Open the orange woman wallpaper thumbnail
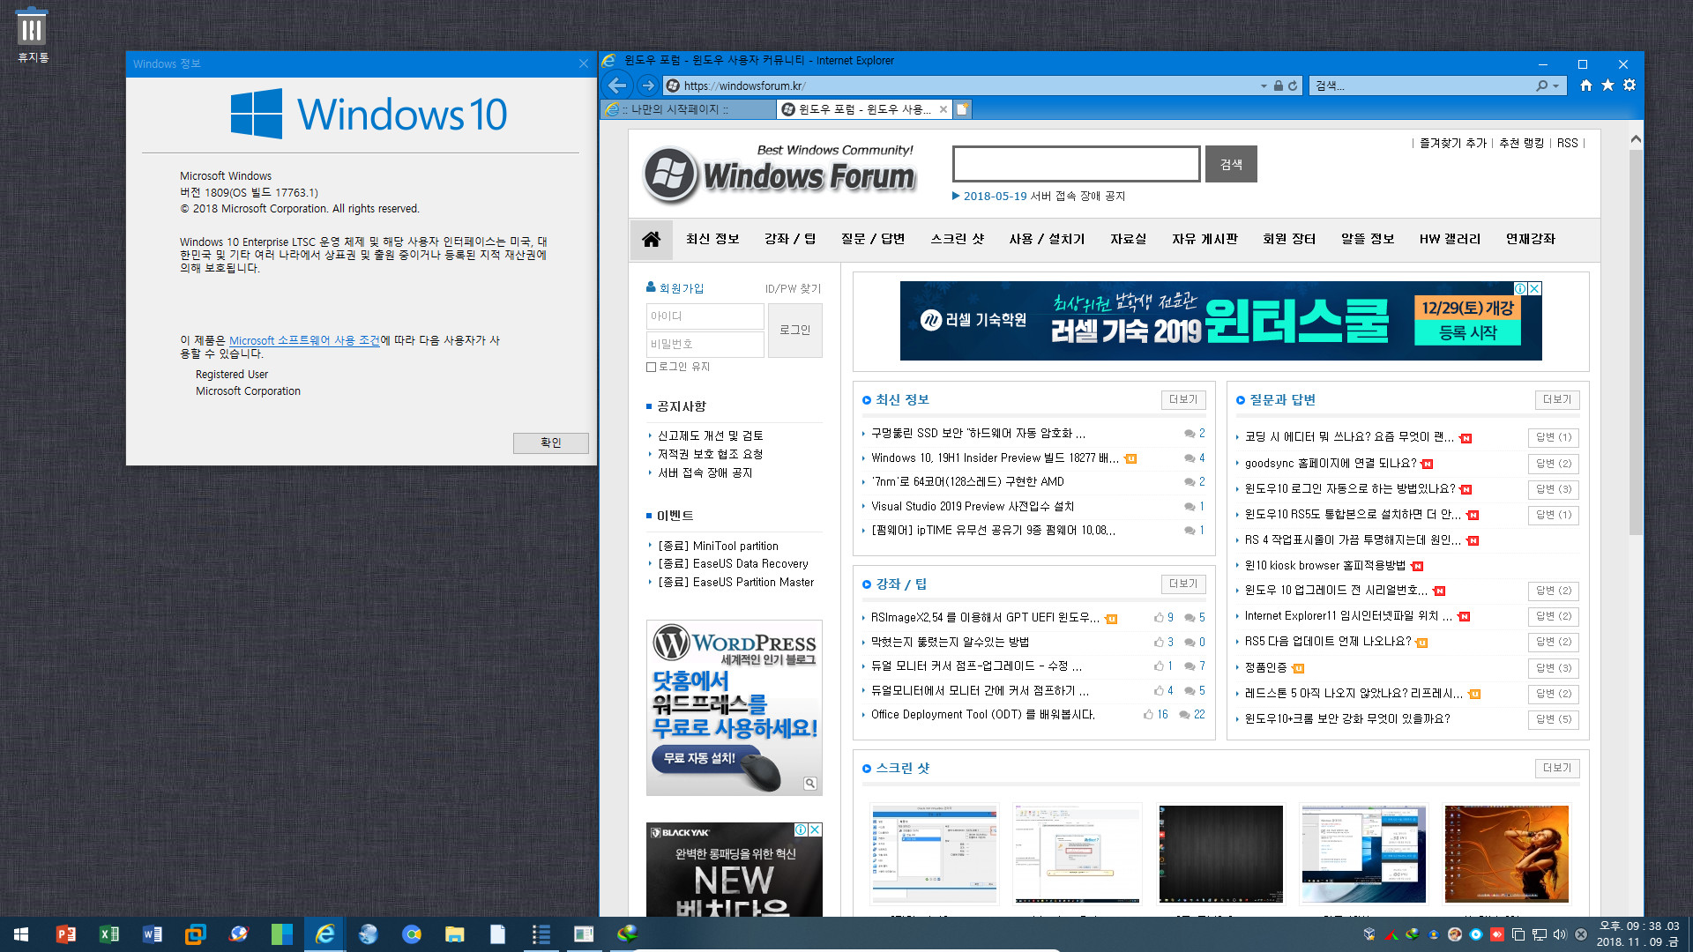The height and width of the screenshot is (952, 1693). [1506, 853]
